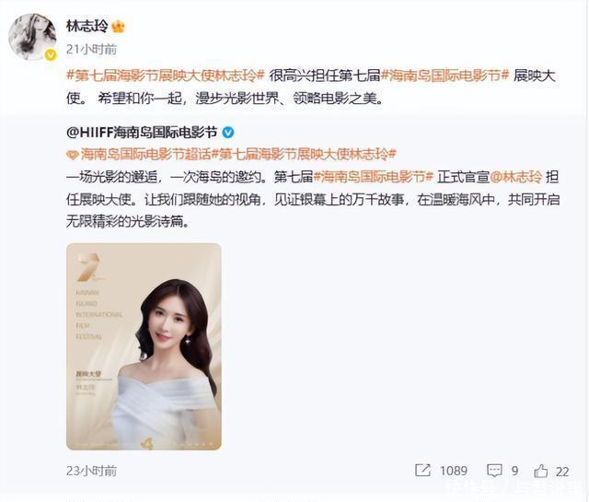Like the post with the thumbs-up icon
This screenshot has height=502, width=589.
pyautogui.click(x=541, y=471)
